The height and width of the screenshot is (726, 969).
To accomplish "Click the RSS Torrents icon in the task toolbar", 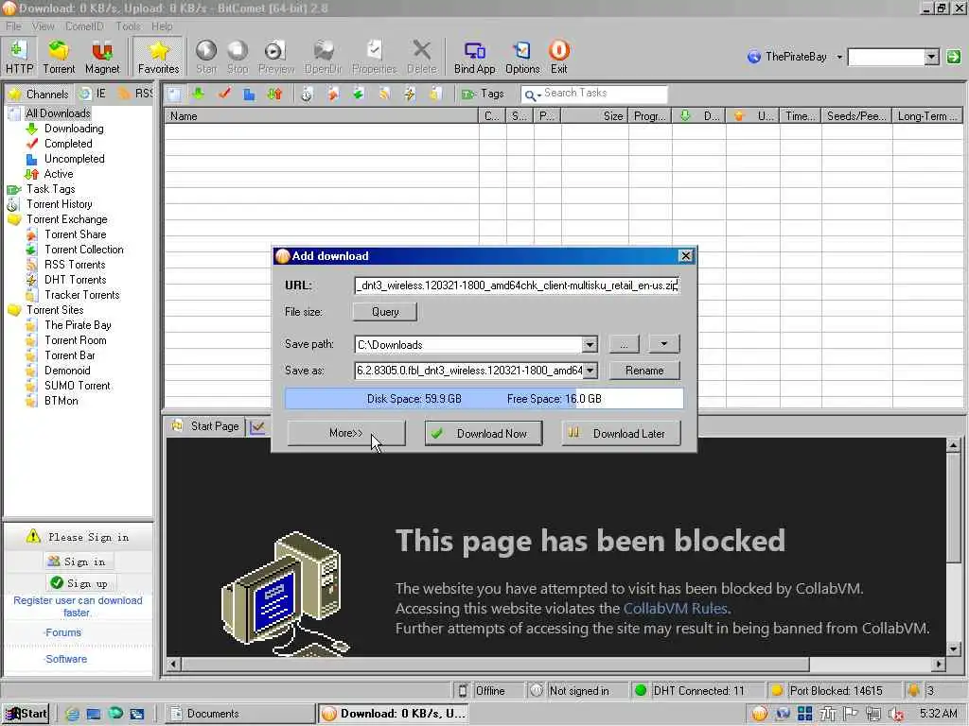I will click(x=384, y=94).
